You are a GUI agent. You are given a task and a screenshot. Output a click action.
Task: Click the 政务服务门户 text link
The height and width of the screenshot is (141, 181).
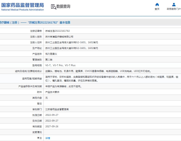tap(174, 9)
